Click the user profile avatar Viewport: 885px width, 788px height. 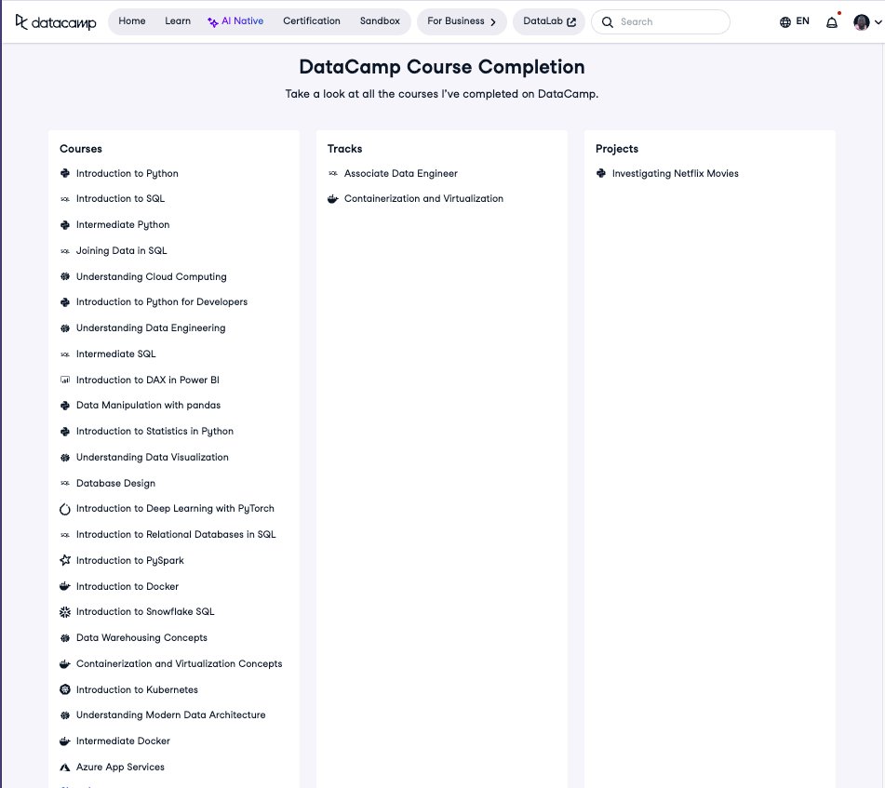862,22
